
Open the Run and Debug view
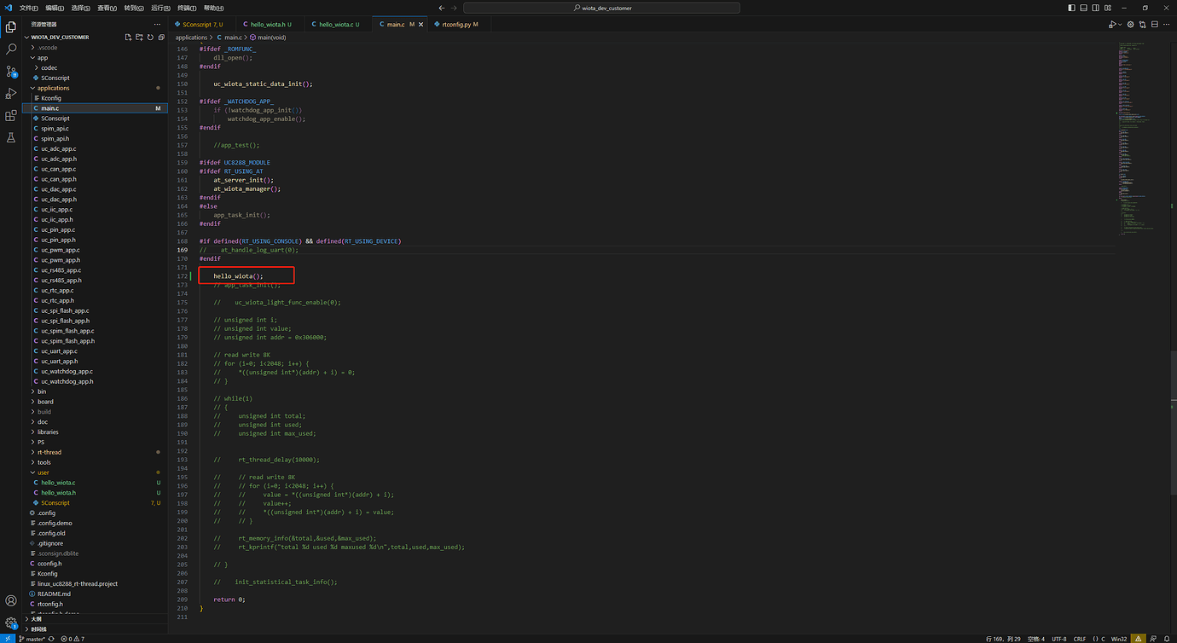tap(11, 93)
